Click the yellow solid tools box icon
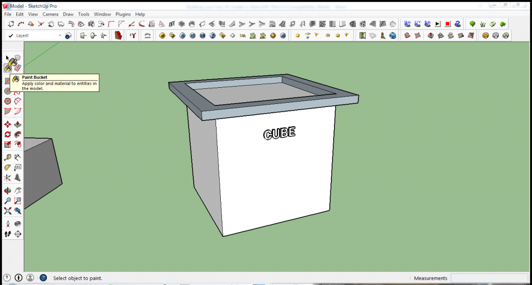The height and width of the screenshot is (285, 532). pos(486,35)
